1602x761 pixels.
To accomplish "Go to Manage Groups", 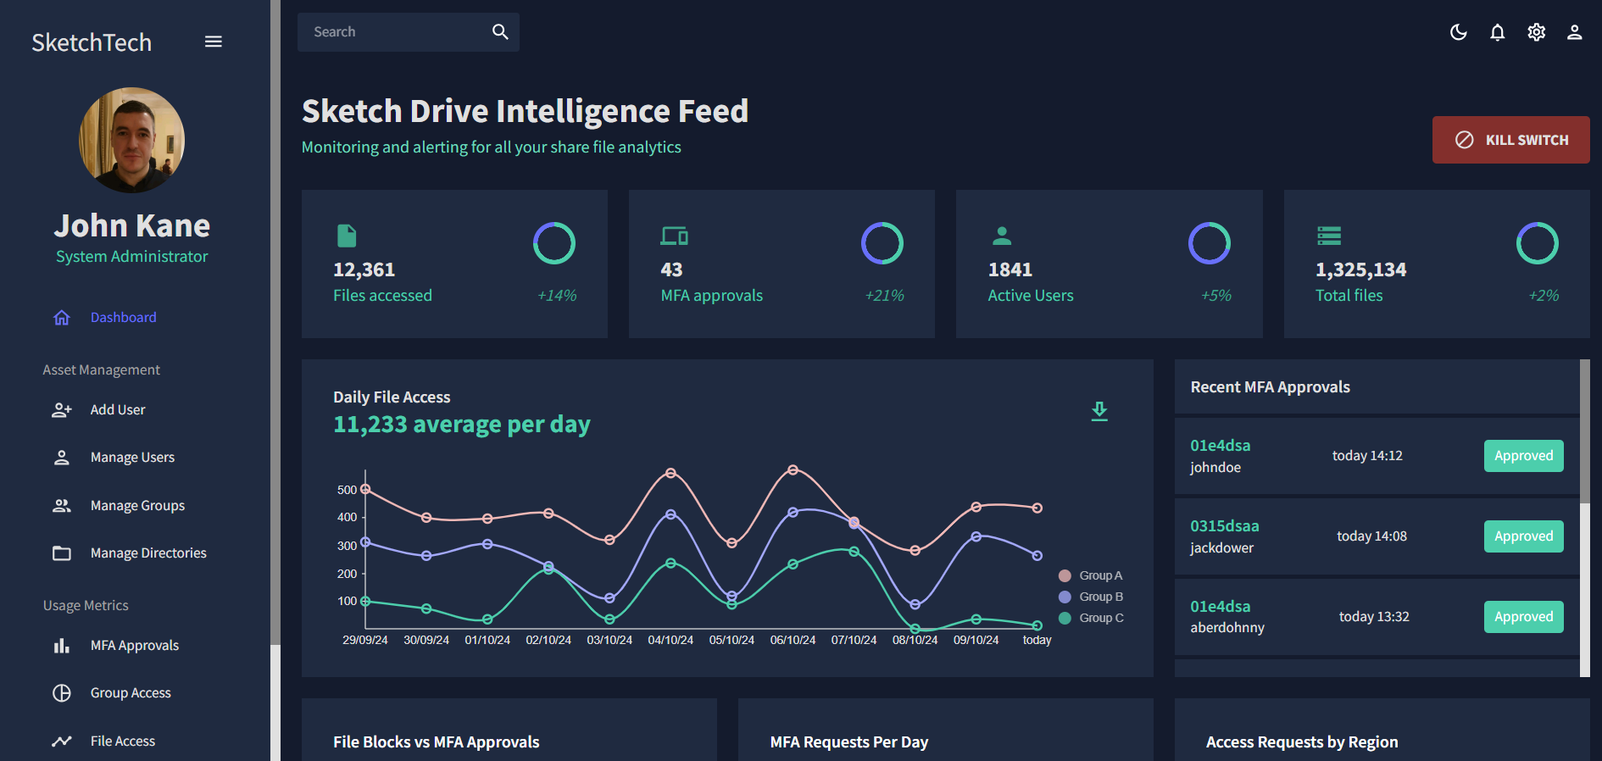I will (137, 506).
